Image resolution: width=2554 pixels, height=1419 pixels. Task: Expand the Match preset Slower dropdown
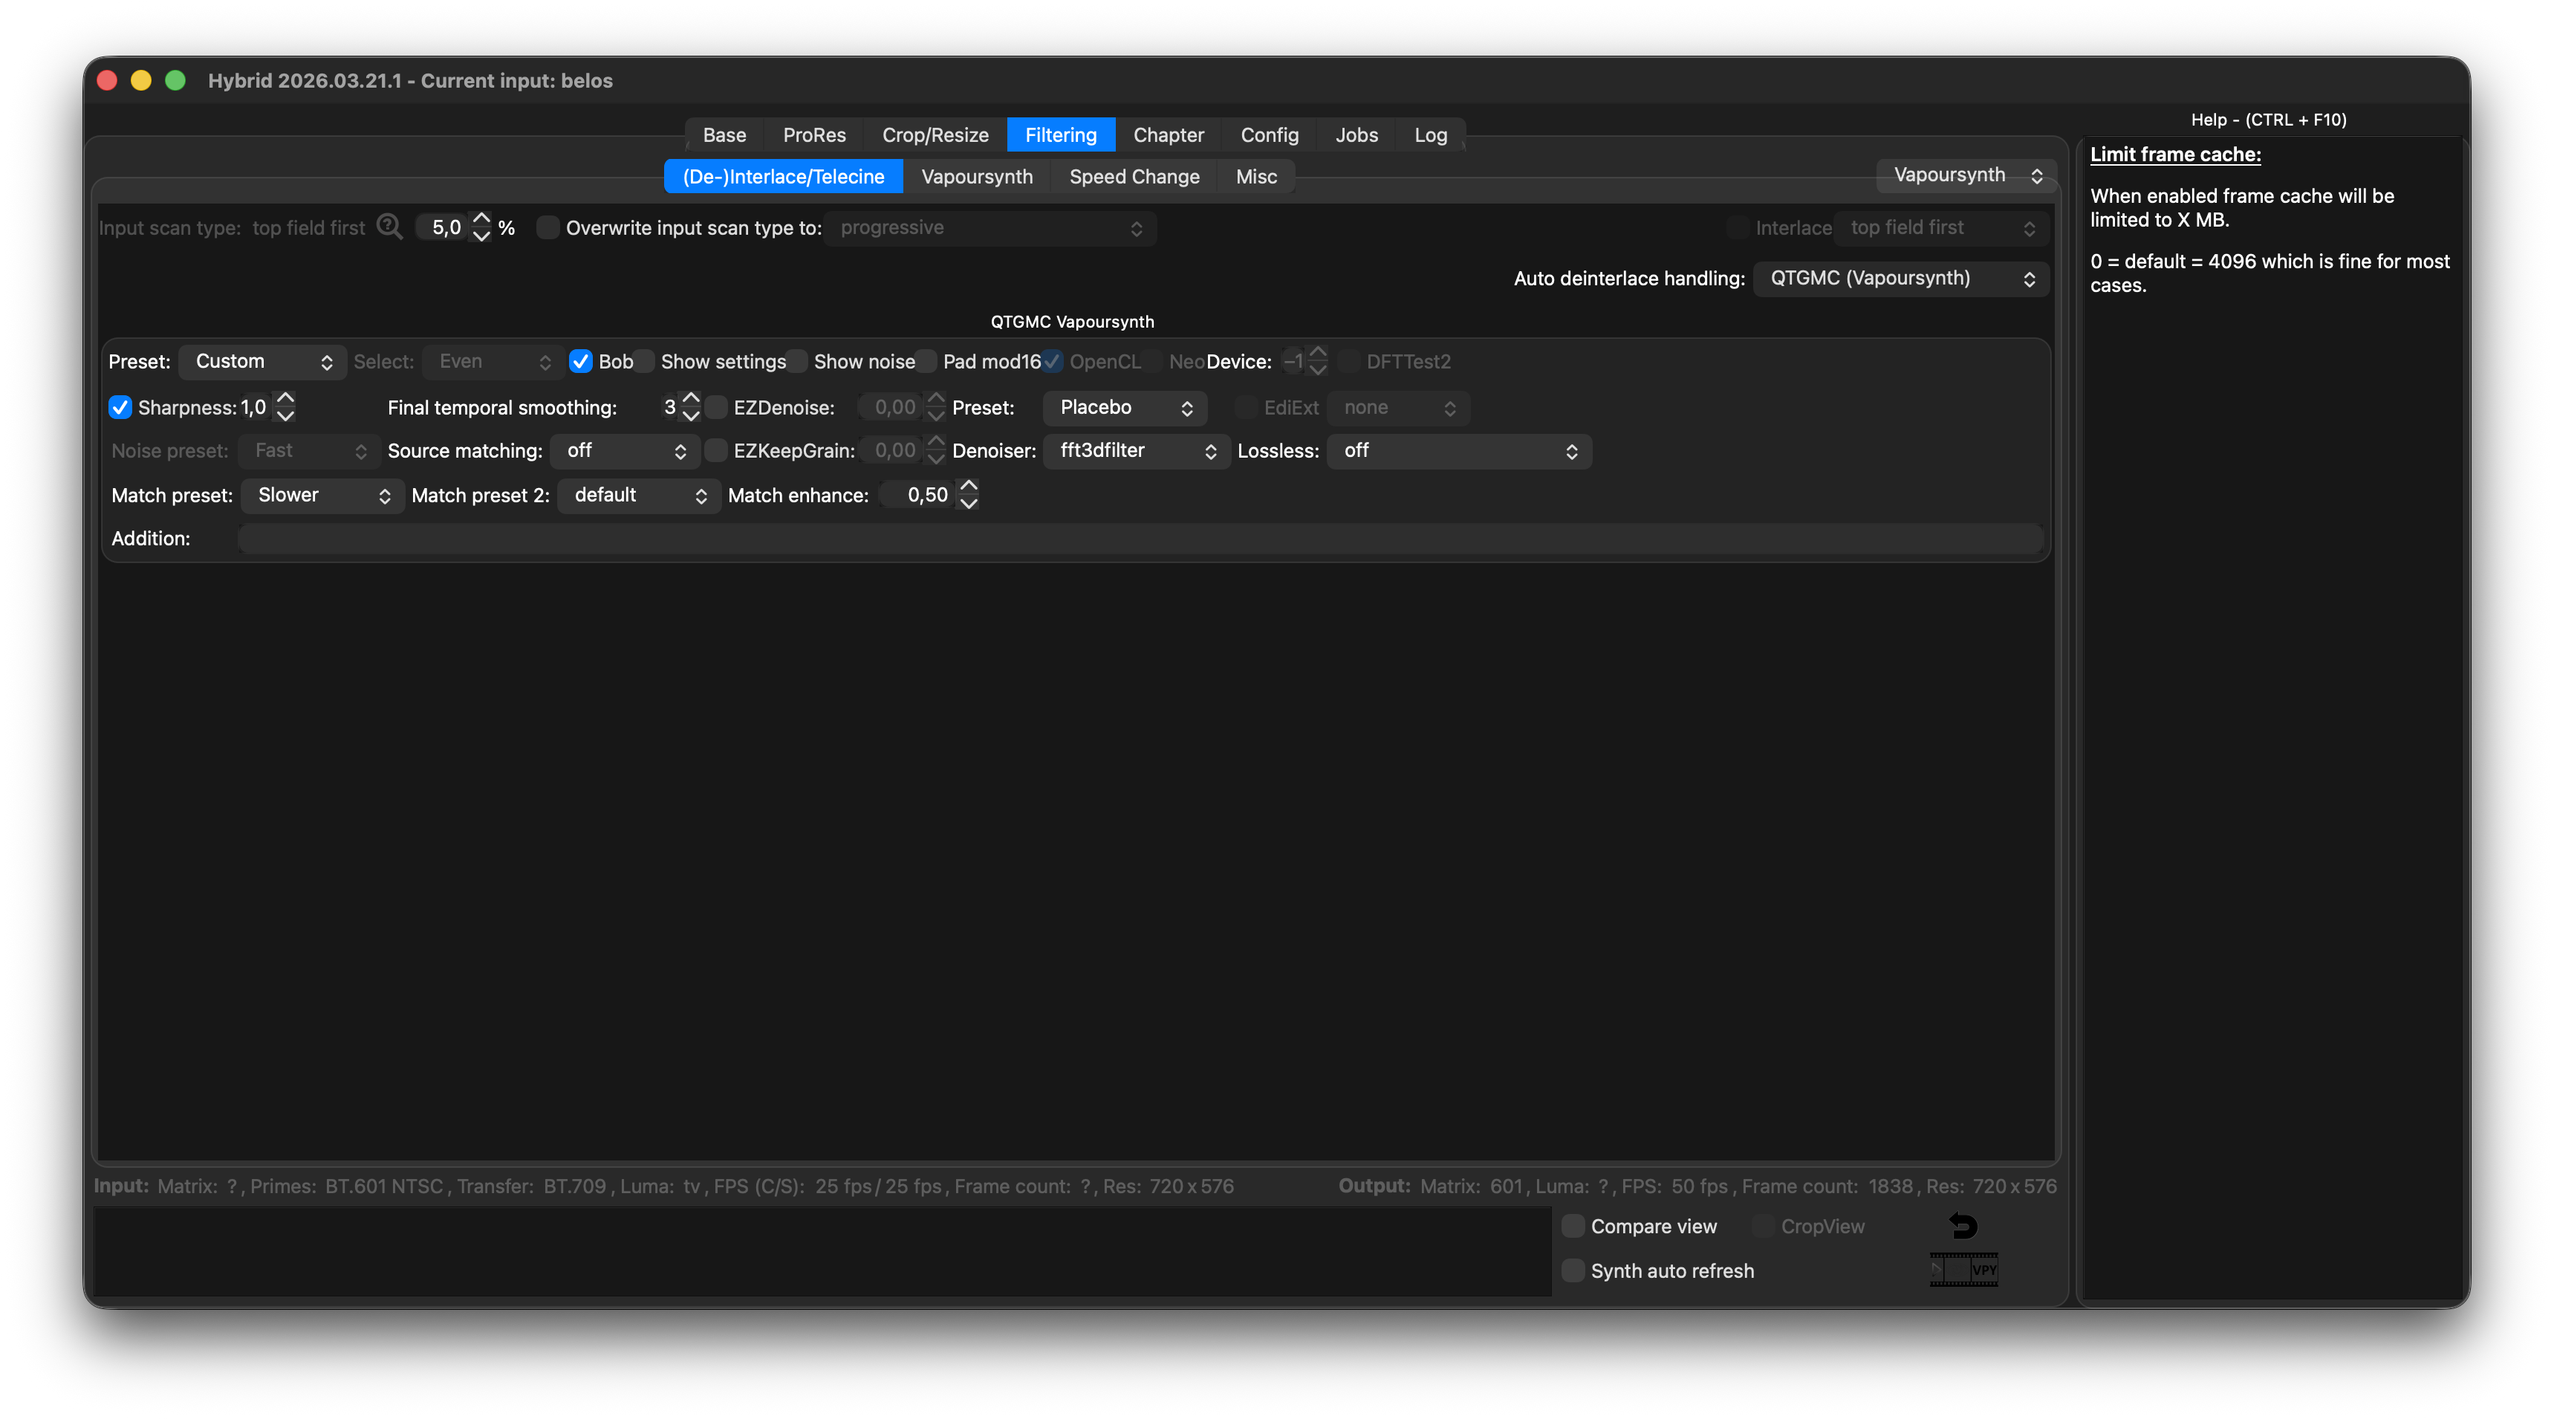[323, 496]
